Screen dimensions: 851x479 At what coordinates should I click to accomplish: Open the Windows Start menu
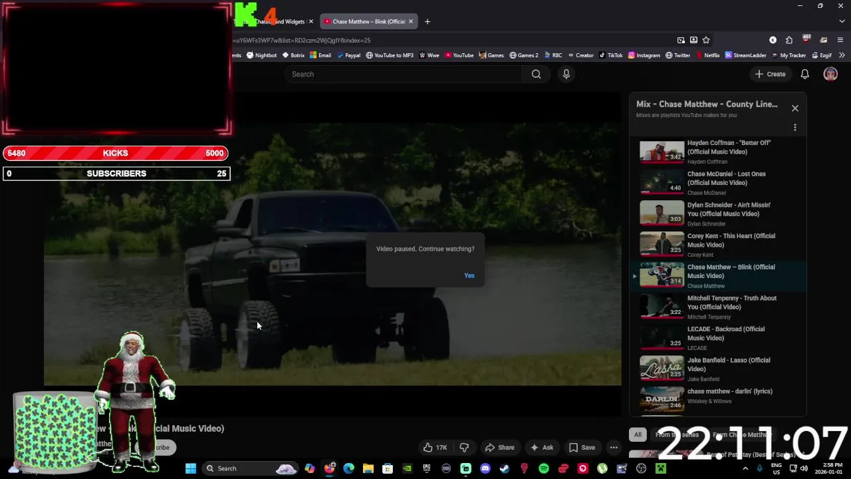[191, 468]
